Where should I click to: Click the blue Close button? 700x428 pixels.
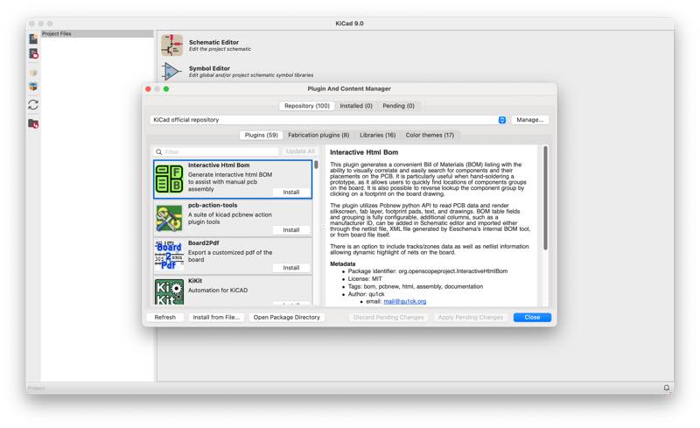pyautogui.click(x=532, y=317)
